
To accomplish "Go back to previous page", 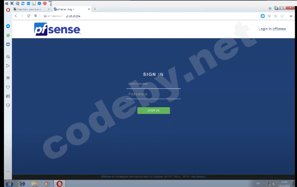I will point(16,16).
